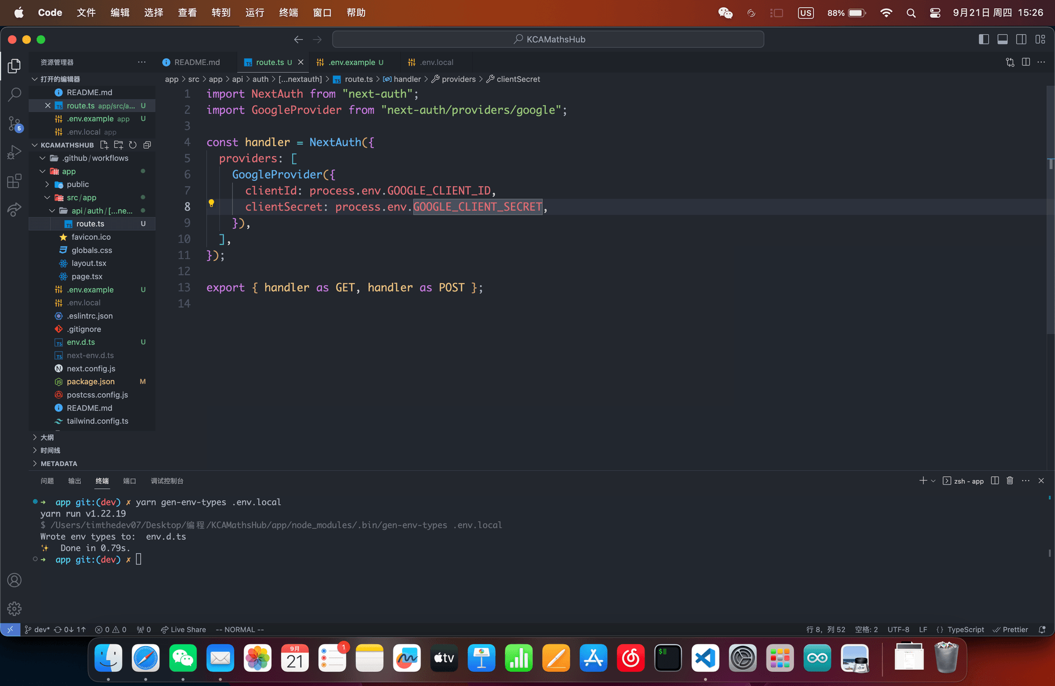1055x686 pixels.
Task: Toggle the bottom panel layout button
Action: click(x=1002, y=40)
